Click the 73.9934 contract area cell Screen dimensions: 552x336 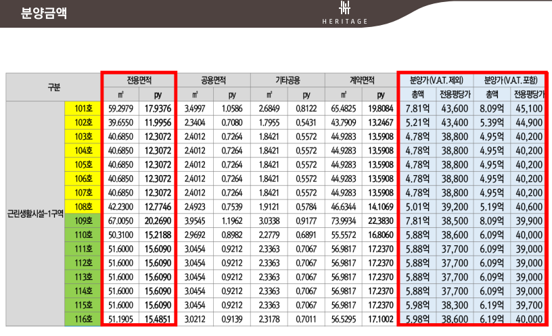[x=344, y=220]
